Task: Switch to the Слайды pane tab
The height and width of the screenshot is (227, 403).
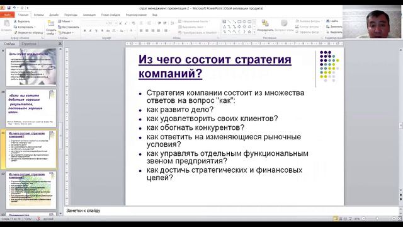Action: (9, 44)
